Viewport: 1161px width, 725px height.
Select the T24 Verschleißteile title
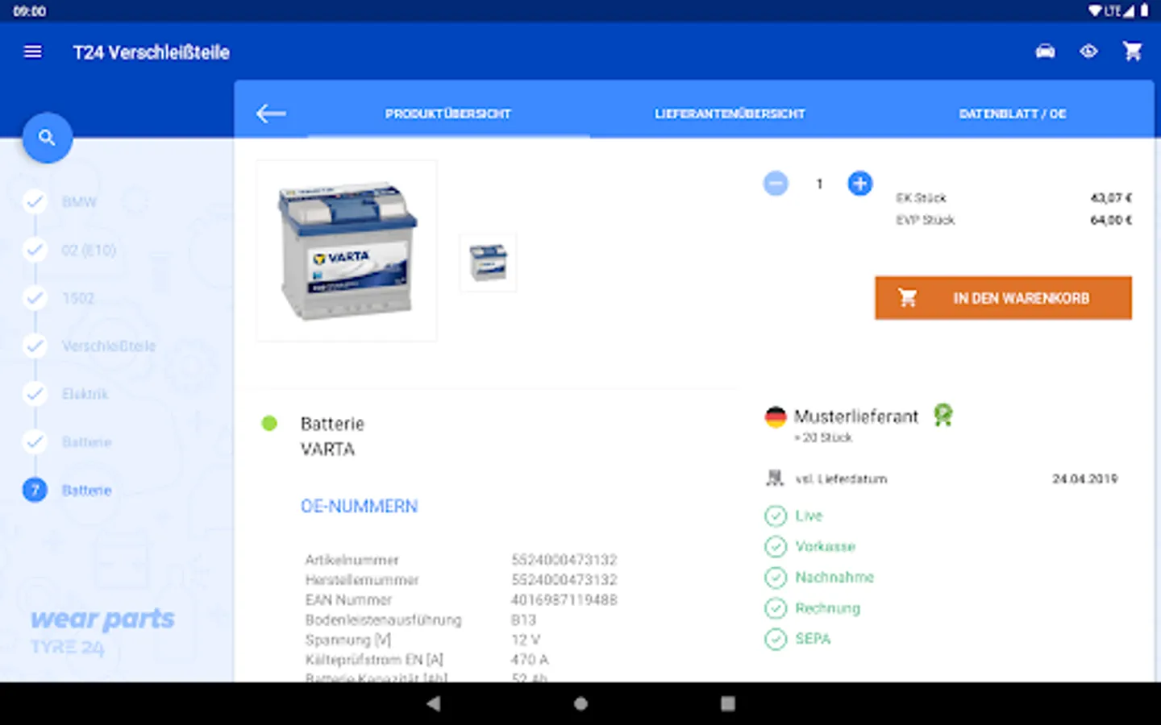152,52
